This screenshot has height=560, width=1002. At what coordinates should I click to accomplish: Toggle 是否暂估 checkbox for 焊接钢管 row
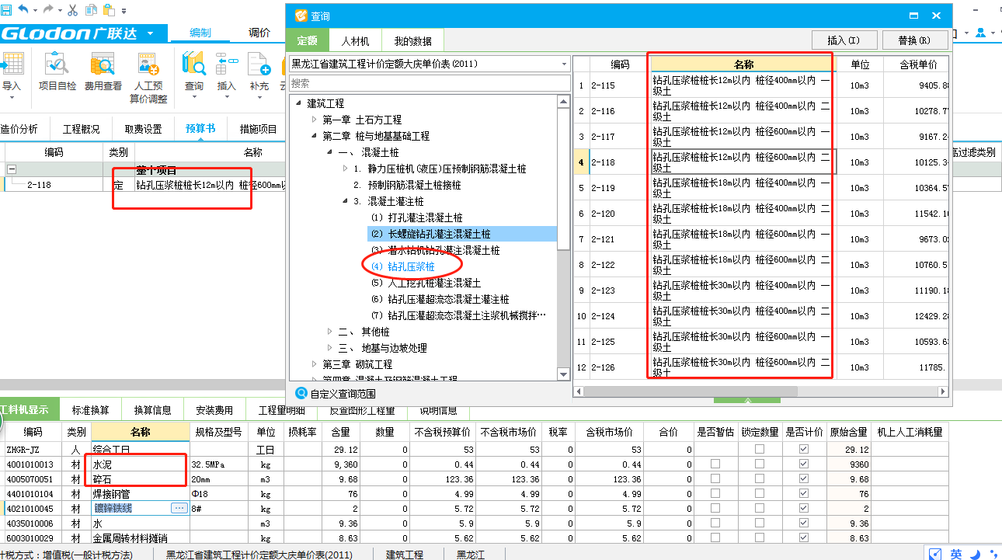coord(715,493)
